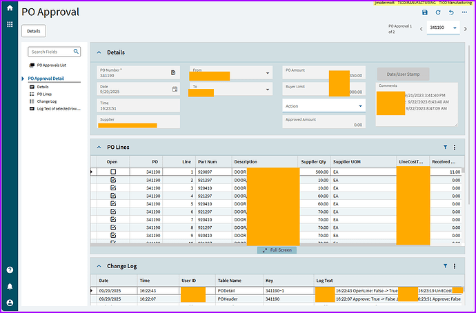
Task: Check the Open box for line 0
Action: 113,171
